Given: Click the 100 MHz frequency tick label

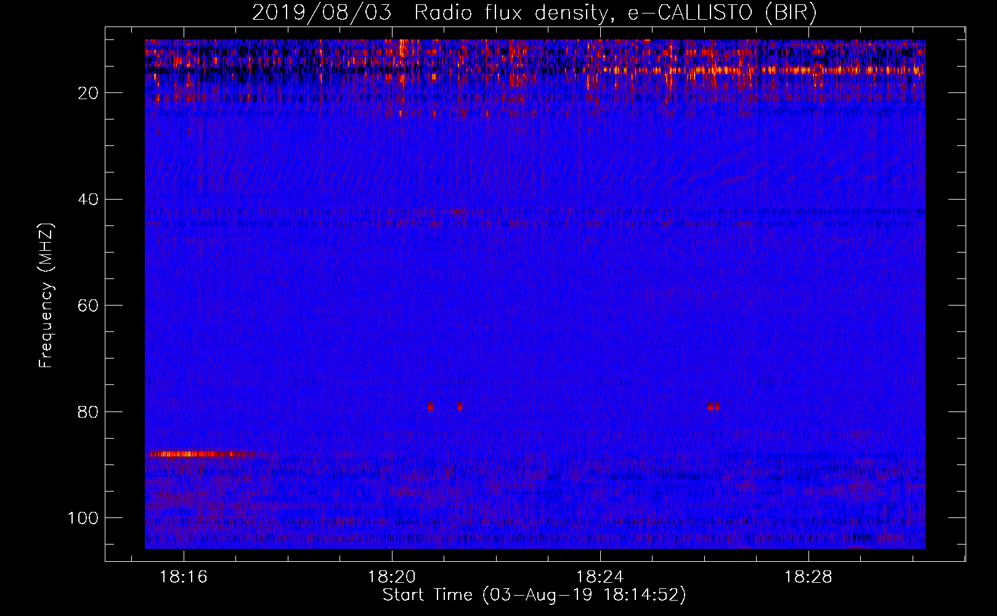Looking at the screenshot, I should click(x=83, y=518).
